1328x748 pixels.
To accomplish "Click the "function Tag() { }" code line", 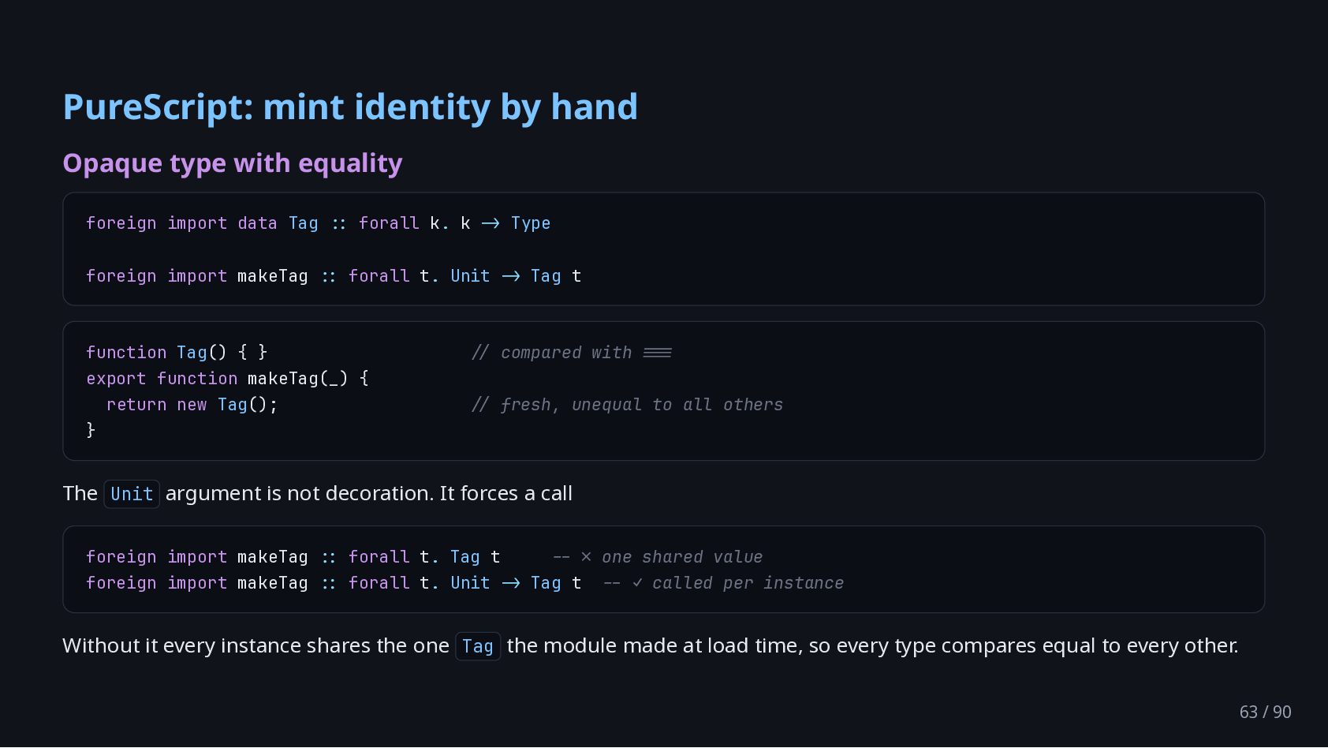I will (177, 353).
